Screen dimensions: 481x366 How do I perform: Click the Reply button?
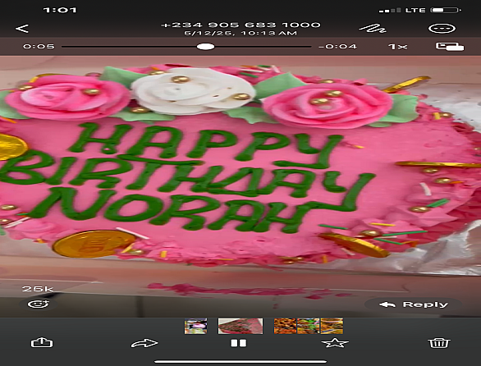point(413,304)
